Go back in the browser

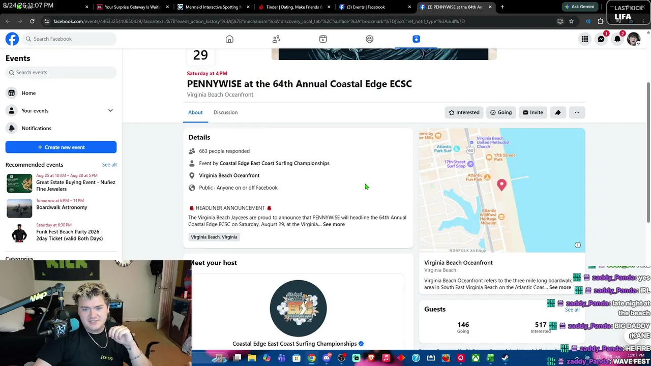(x=8, y=21)
